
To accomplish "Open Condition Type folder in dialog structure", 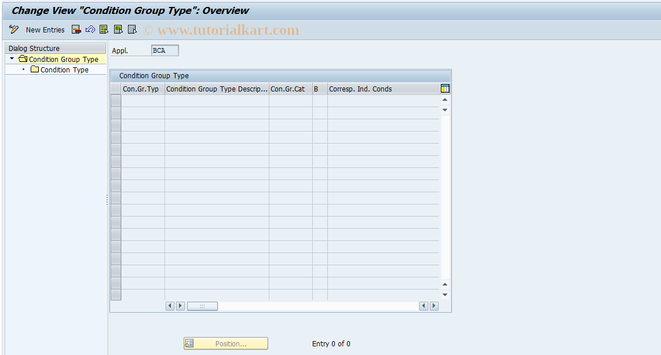I will click(x=64, y=69).
